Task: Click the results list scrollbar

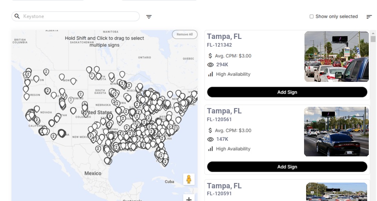Action: [x=373, y=39]
